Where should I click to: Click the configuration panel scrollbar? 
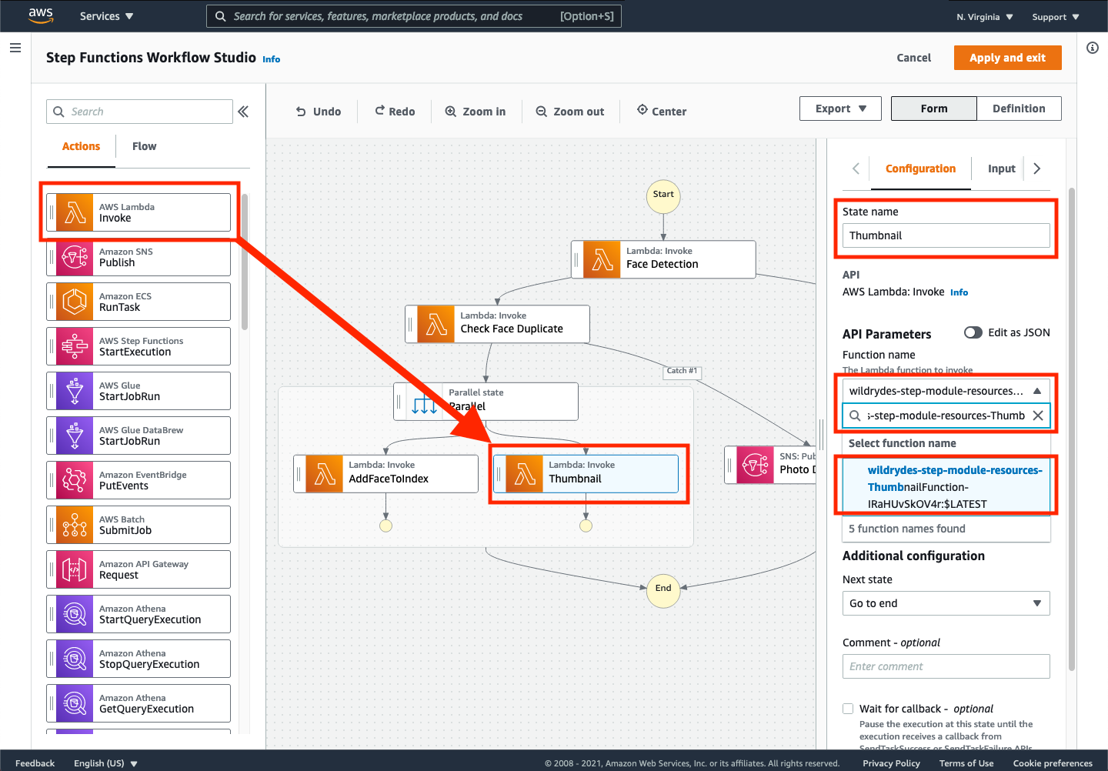coord(1072,429)
